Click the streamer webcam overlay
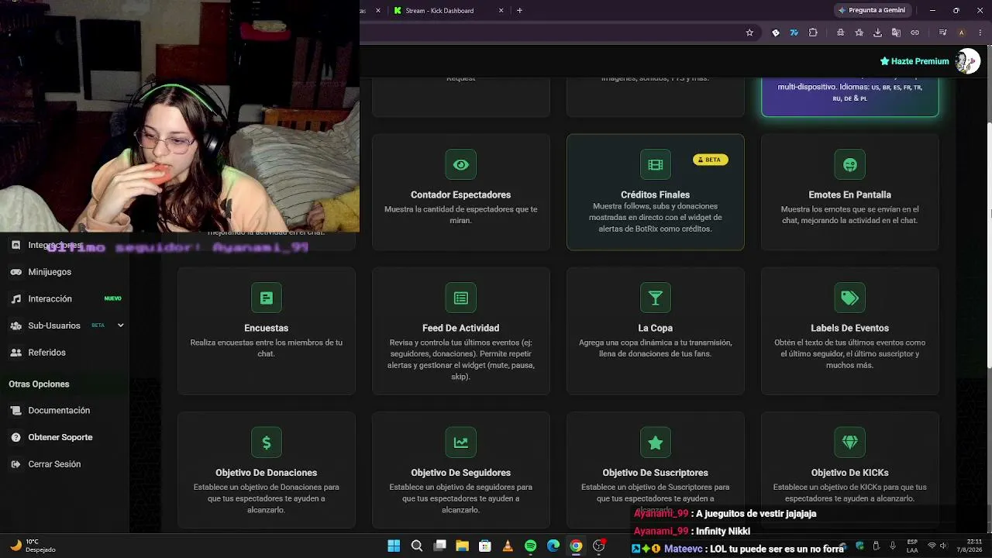This screenshot has width=992, height=558. (x=180, y=116)
